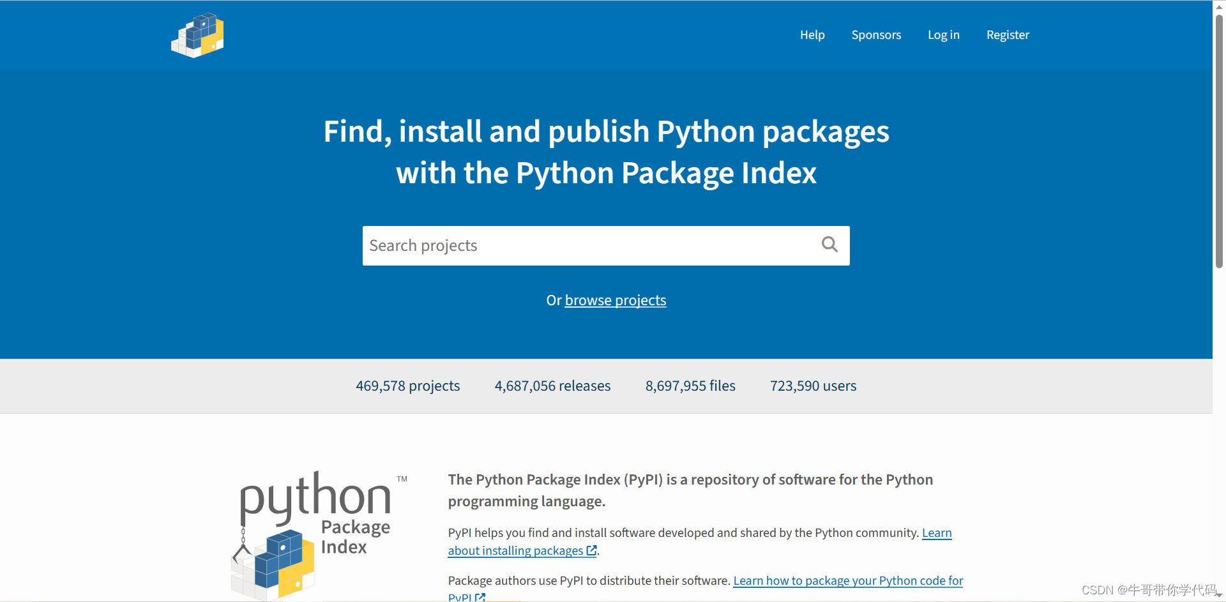Open the Help page
Screen dimensions: 1226x602
point(812,35)
